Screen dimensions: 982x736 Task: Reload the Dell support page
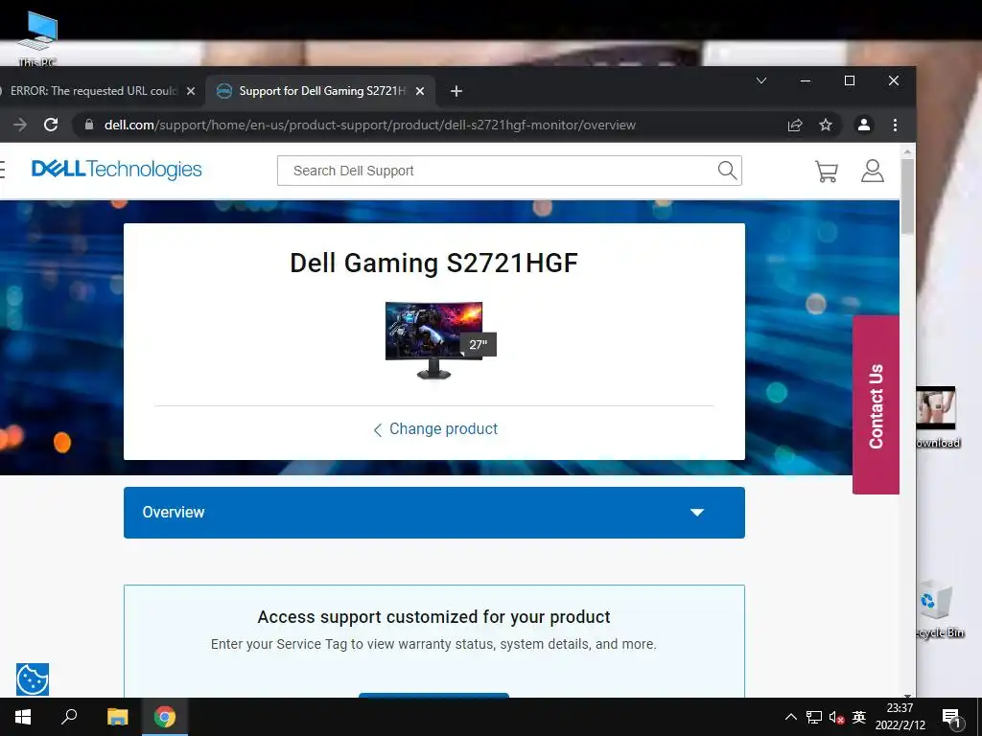tap(51, 125)
